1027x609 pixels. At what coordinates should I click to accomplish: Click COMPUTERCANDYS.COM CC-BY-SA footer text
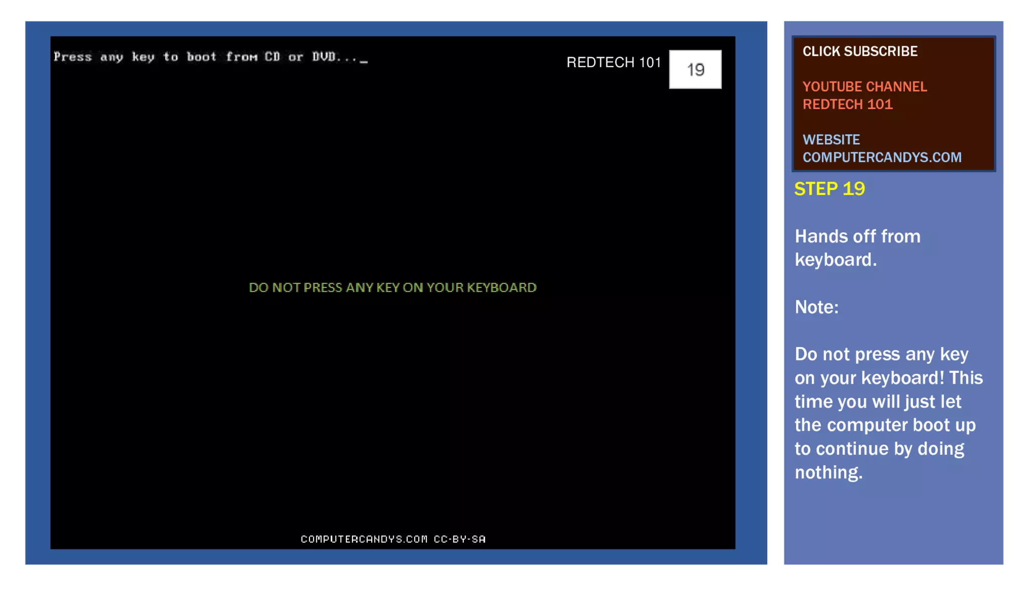click(x=393, y=539)
